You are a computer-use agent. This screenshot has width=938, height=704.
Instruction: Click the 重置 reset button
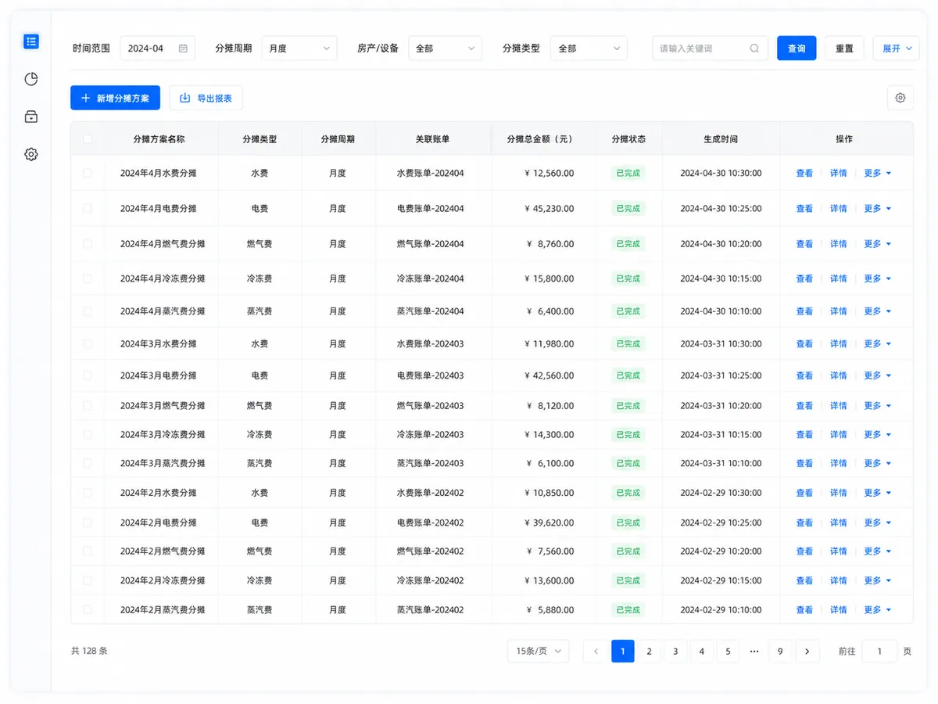point(844,48)
